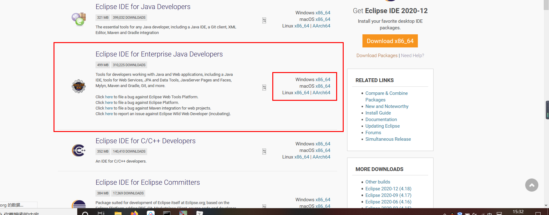Click the 17,369 DOWNLOADS badge
The width and height of the screenshot is (549, 215).
pos(128,193)
